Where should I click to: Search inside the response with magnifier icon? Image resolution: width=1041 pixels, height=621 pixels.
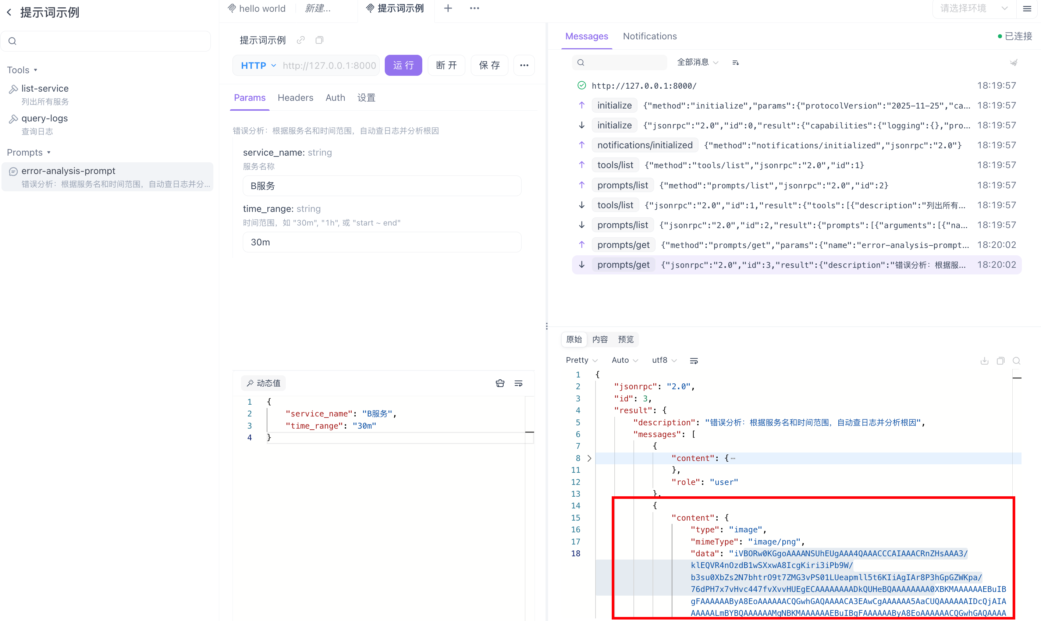click(1016, 360)
